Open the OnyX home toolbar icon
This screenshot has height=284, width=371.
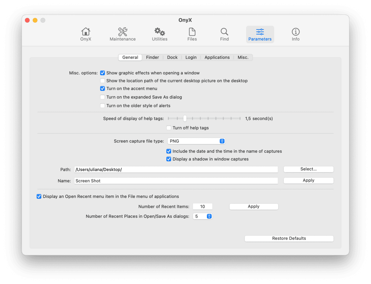click(x=86, y=32)
